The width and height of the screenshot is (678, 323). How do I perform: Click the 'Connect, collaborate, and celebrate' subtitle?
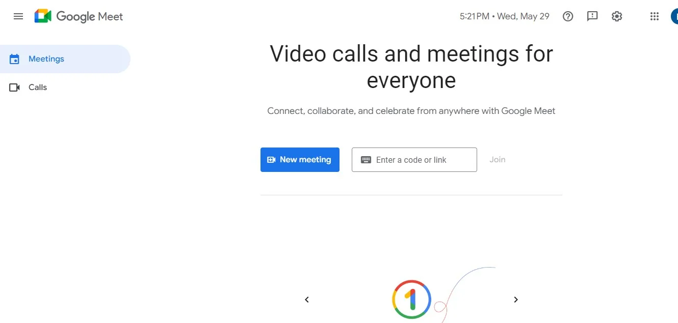click(411, 111)
